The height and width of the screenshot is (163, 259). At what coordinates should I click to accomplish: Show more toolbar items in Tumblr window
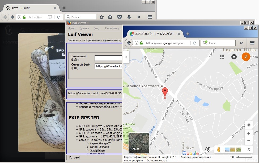pos(139,17)
